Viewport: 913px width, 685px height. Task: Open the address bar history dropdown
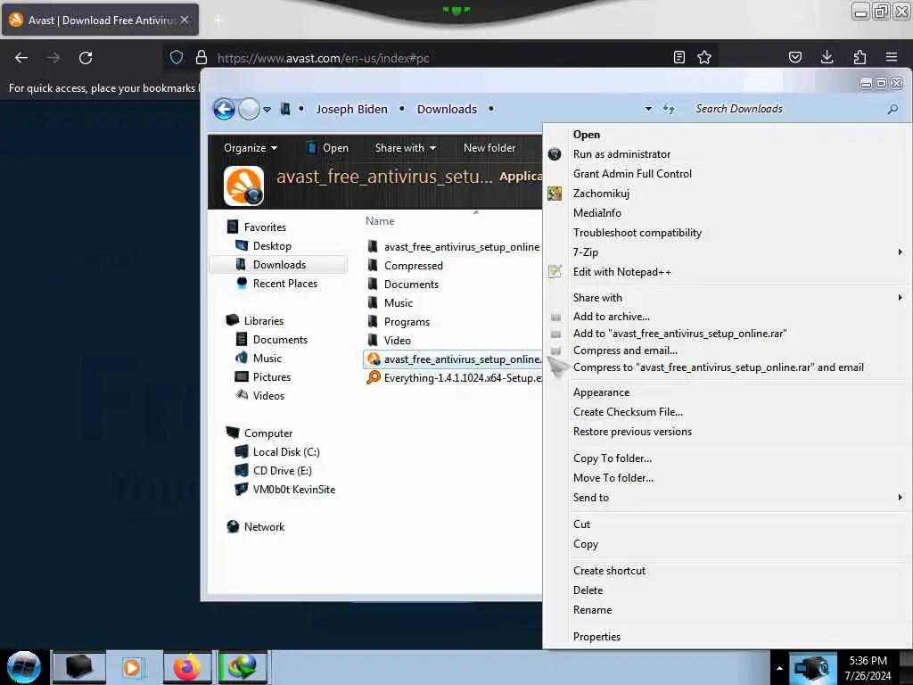coord(648,109)
